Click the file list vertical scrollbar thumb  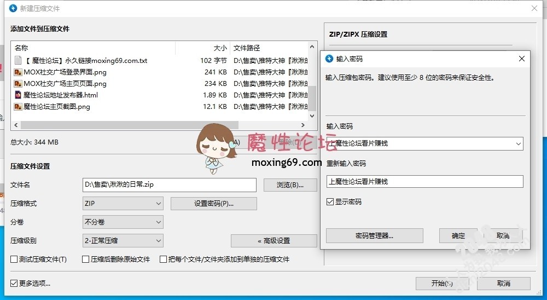(312, 99)
